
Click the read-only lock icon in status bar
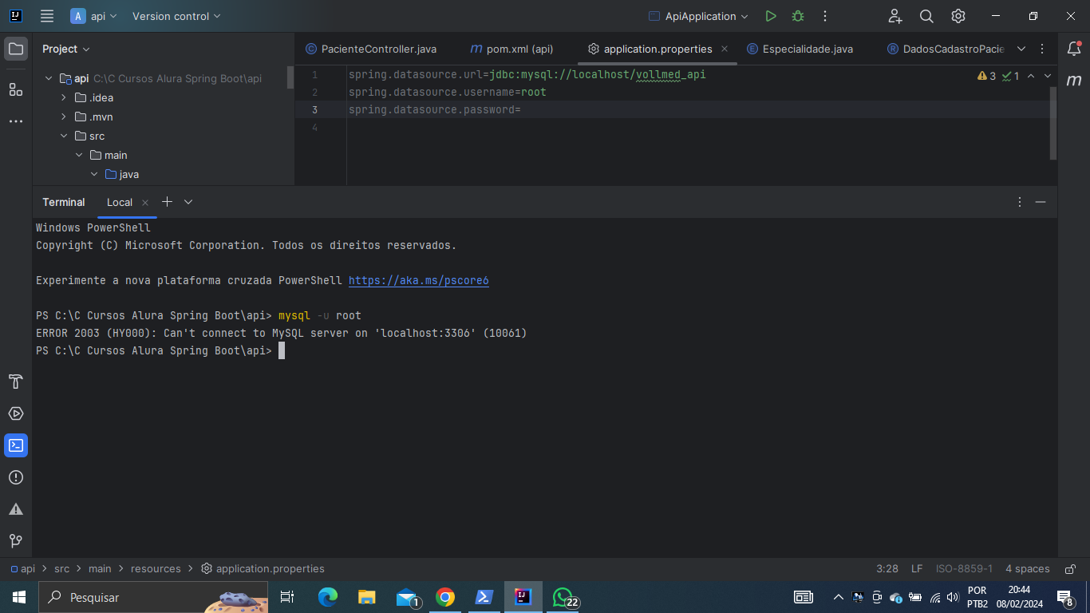coord(1068,569)
